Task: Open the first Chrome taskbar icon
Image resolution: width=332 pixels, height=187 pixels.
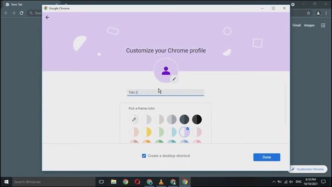Action: tap(126, 182)
